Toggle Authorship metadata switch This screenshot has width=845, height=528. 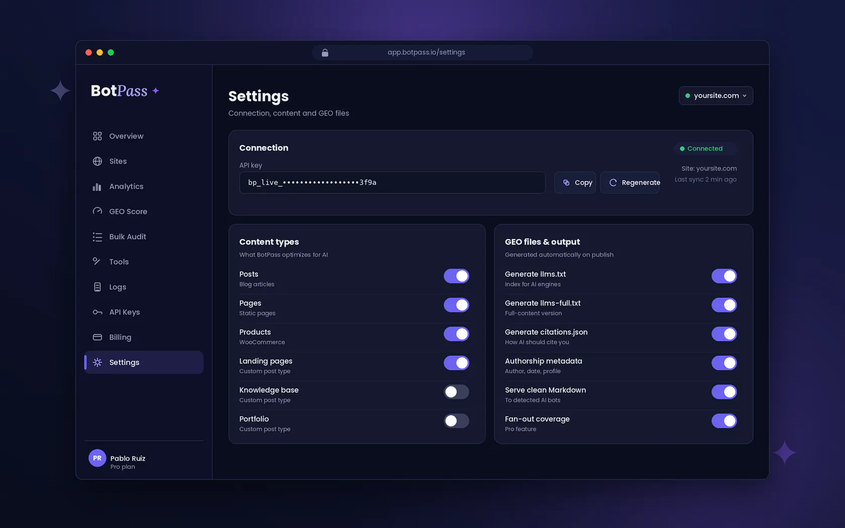click(724, 363)
